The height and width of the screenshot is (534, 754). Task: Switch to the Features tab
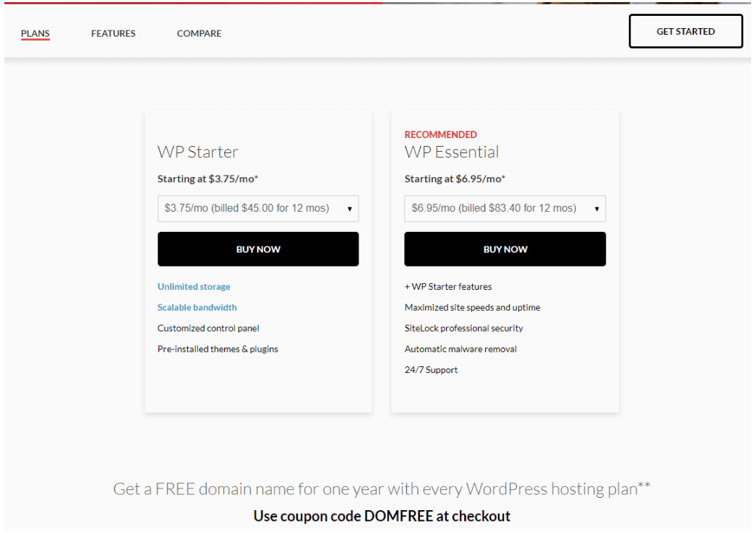(x=113, y=33)
